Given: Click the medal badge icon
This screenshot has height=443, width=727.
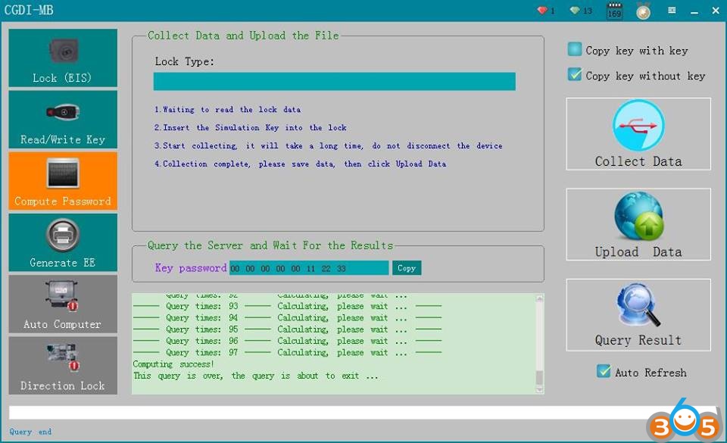Looking at the screenshot, I should point(643,11).
